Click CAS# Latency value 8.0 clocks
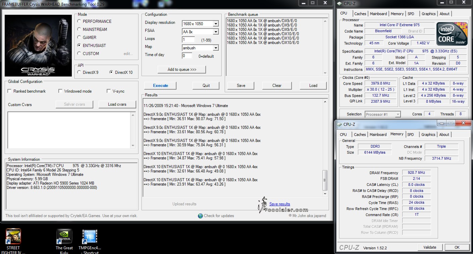 click(x=416, y=185)
